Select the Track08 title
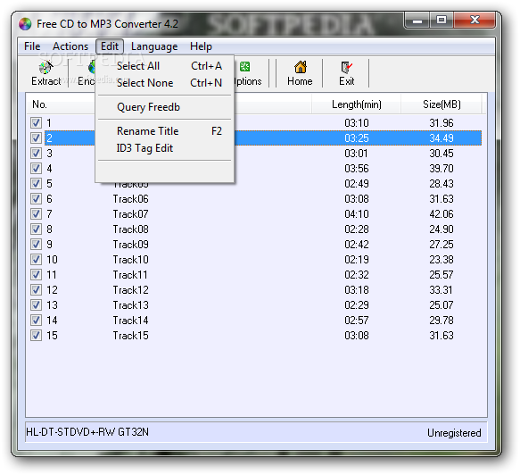 tap(130, 229)
